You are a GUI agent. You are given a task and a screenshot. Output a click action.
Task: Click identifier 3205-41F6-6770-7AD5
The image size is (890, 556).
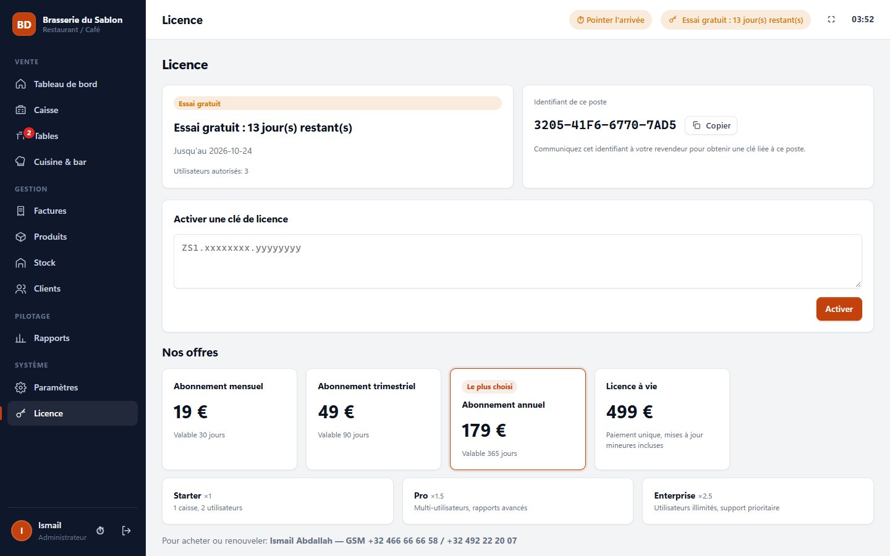pyautogui.click(x=605, y=125)
